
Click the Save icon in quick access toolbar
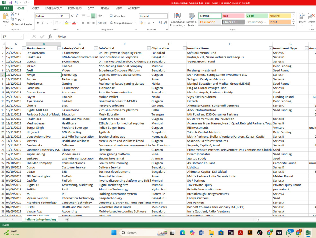[x=10, y=3]
